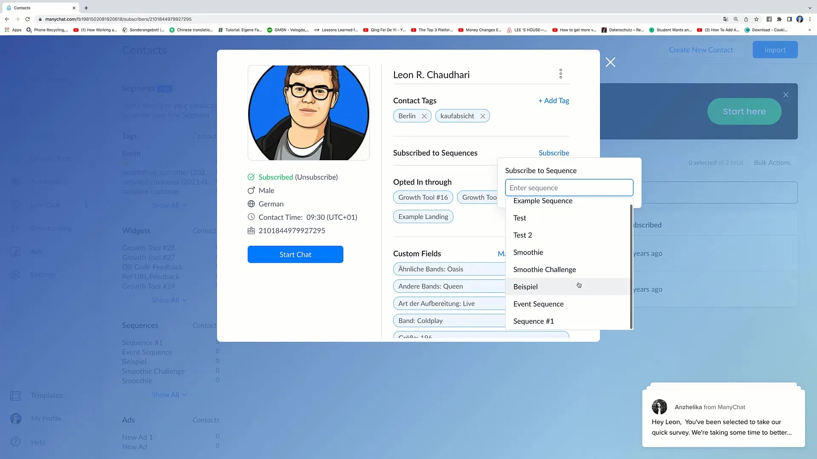Click the sequence search input field

(569, 188)
